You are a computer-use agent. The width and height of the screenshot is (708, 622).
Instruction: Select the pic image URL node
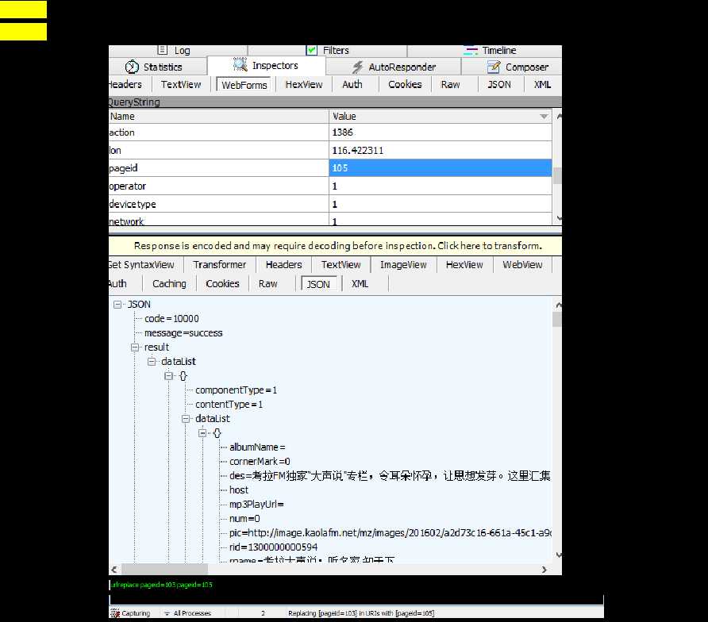click(391, 533)
